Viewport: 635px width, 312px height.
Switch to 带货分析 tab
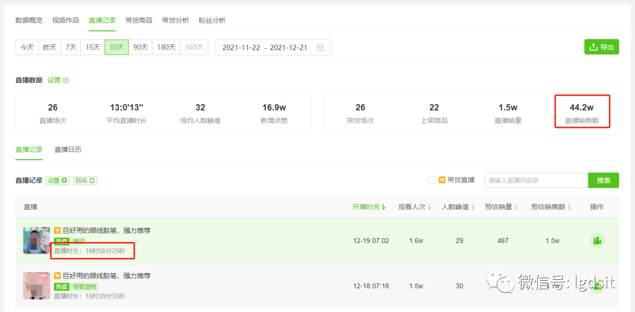click(175, 20)
